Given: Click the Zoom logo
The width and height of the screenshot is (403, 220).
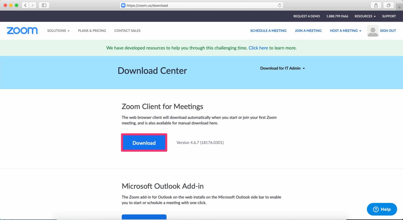Looking at the screenshot, I should coord(22,31).
